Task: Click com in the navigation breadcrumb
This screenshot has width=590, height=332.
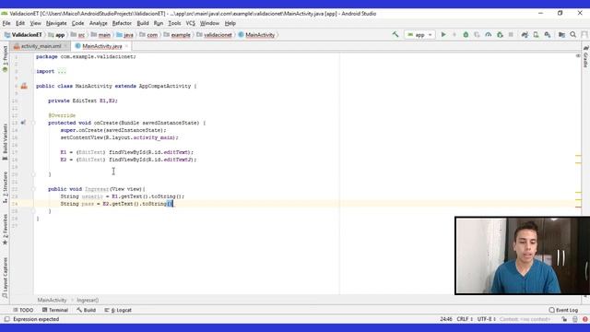Action: (x=148, y=35)
